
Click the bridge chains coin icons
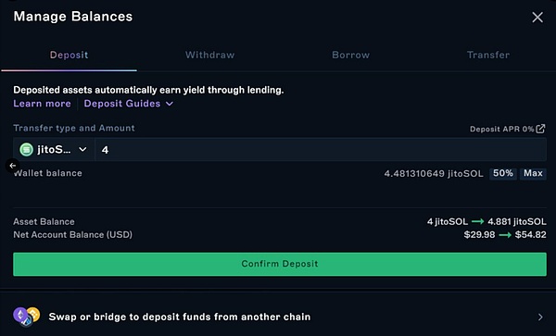pyautogui.click(x=27, y=317)
